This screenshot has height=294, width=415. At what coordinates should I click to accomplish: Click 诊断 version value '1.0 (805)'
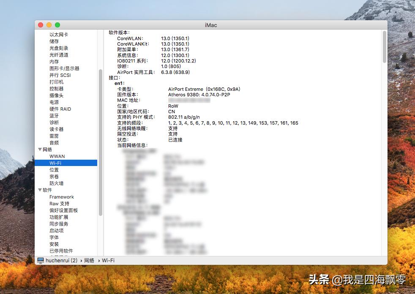point(171,66)
